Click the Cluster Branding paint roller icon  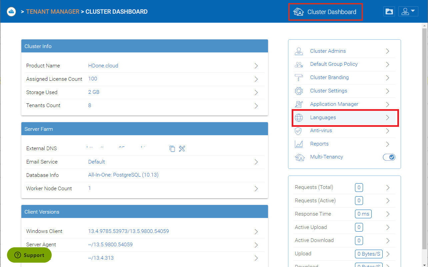pos(299,78)
